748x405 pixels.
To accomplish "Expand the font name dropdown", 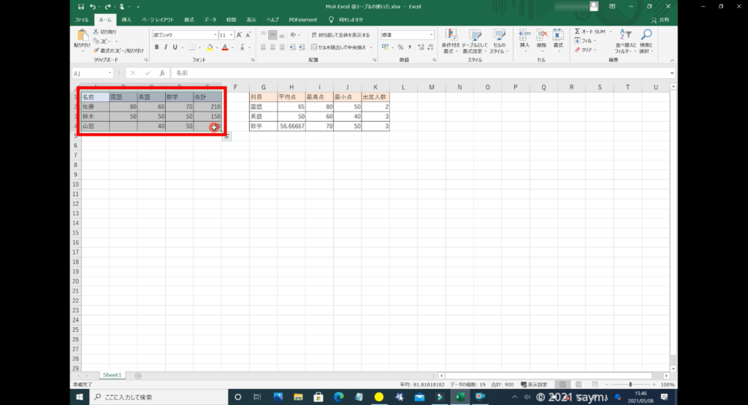I will pos(215,34).
